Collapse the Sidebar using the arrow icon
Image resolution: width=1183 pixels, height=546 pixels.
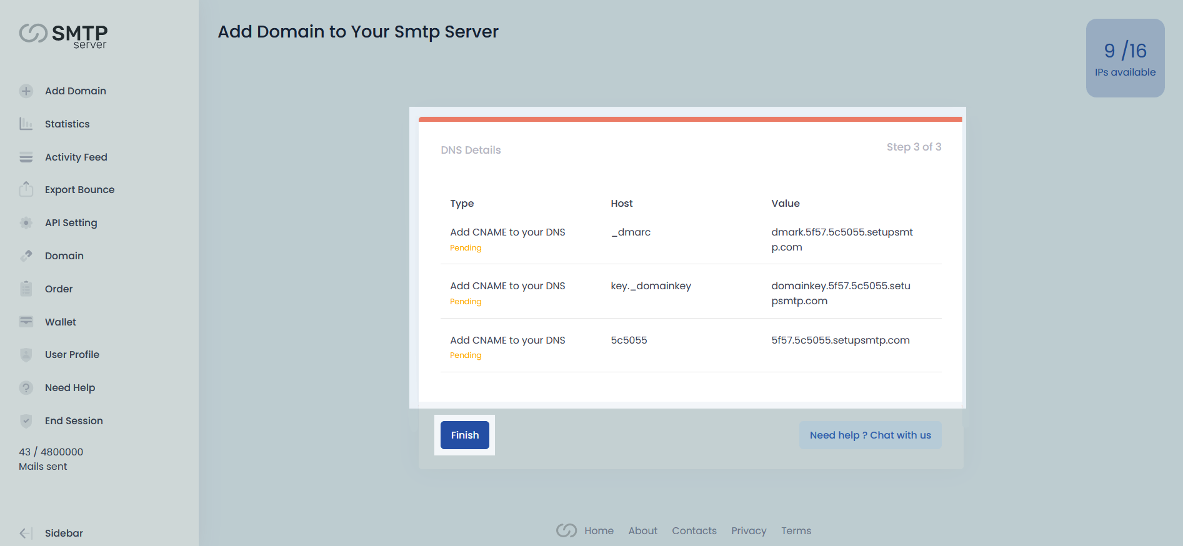point(26,533)
